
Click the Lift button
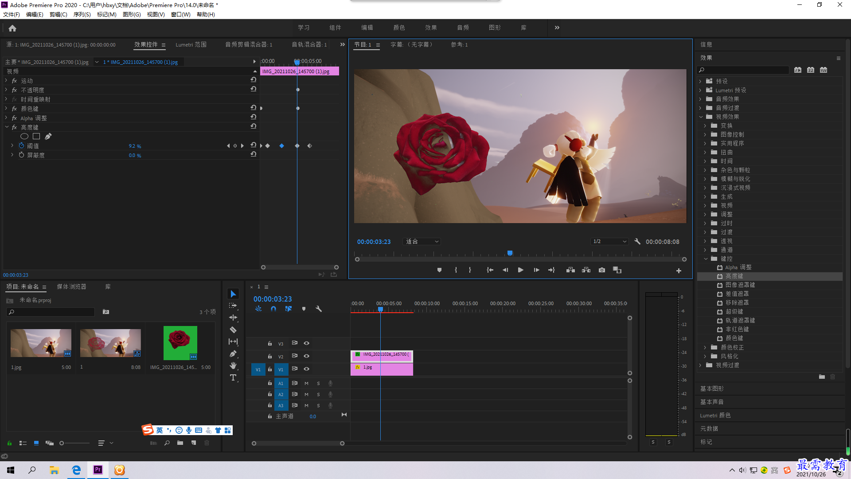click(570, 270)
